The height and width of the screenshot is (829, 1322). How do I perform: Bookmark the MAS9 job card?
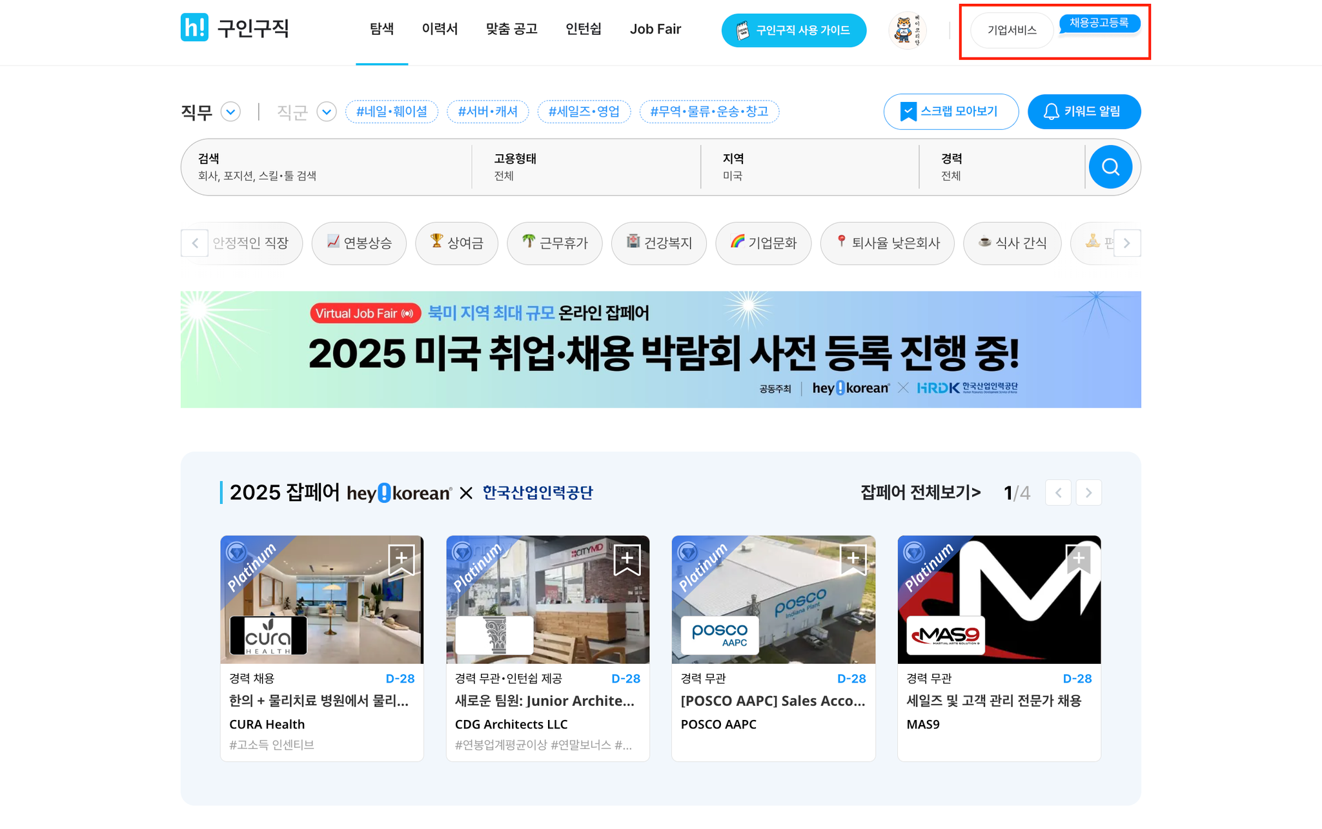[x=1078, y=559]
